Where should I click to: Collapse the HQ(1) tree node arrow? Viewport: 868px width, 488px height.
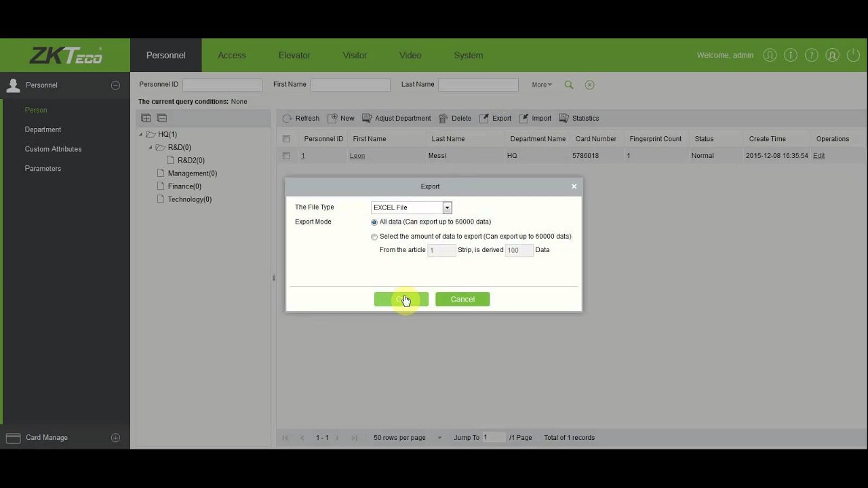[x=141, y=134]
